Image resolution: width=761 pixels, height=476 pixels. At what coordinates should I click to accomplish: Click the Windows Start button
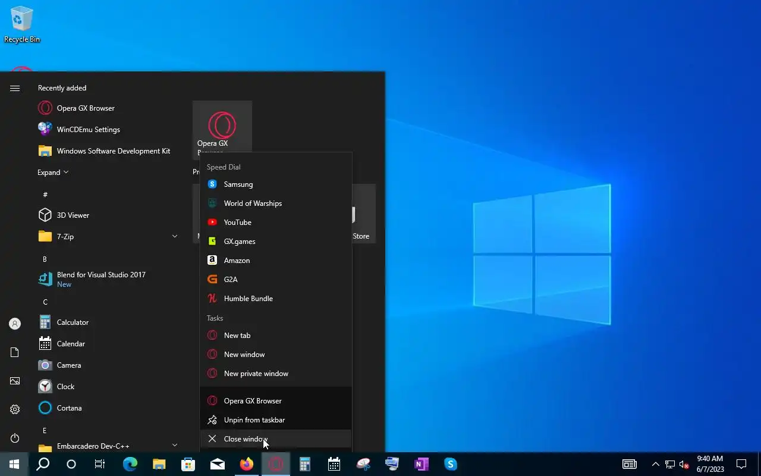(14, 464)
